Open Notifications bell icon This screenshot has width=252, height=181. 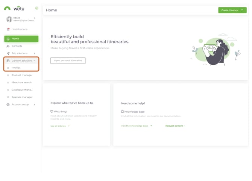point(8,29)
